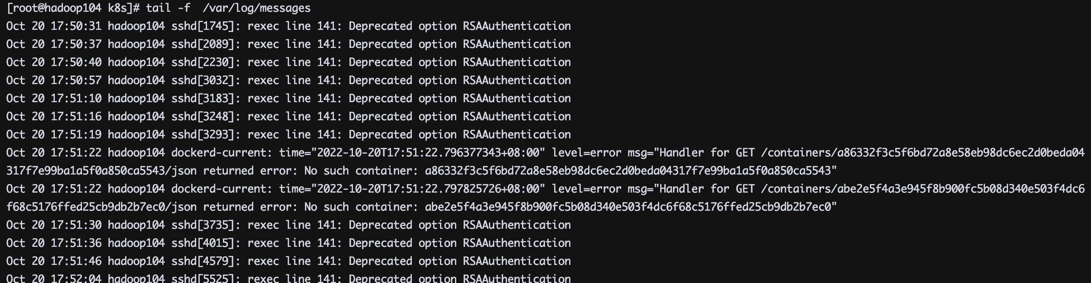Click the time="2022-10-20T17:51:22.796377343+08:00" value
1091x283 pixels.
(412, 153)
